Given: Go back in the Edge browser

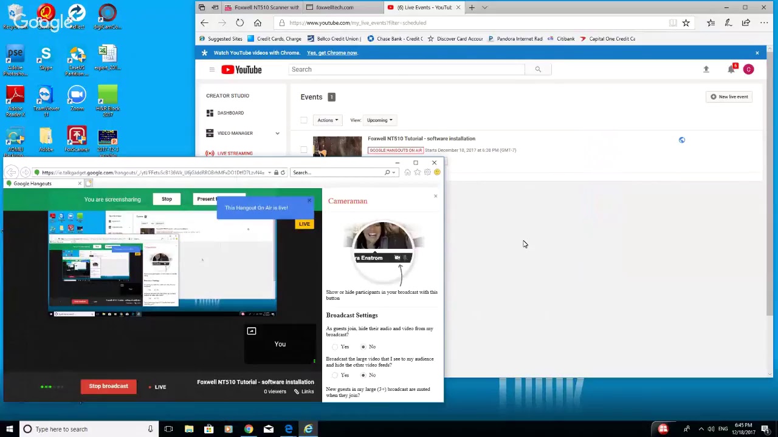Looking at the screenshot, I should [204, 23].
